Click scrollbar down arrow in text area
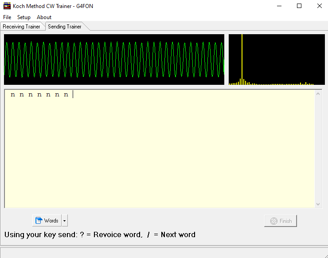The height and width of the screenshot is (258, 328). [x=318, y=204]
